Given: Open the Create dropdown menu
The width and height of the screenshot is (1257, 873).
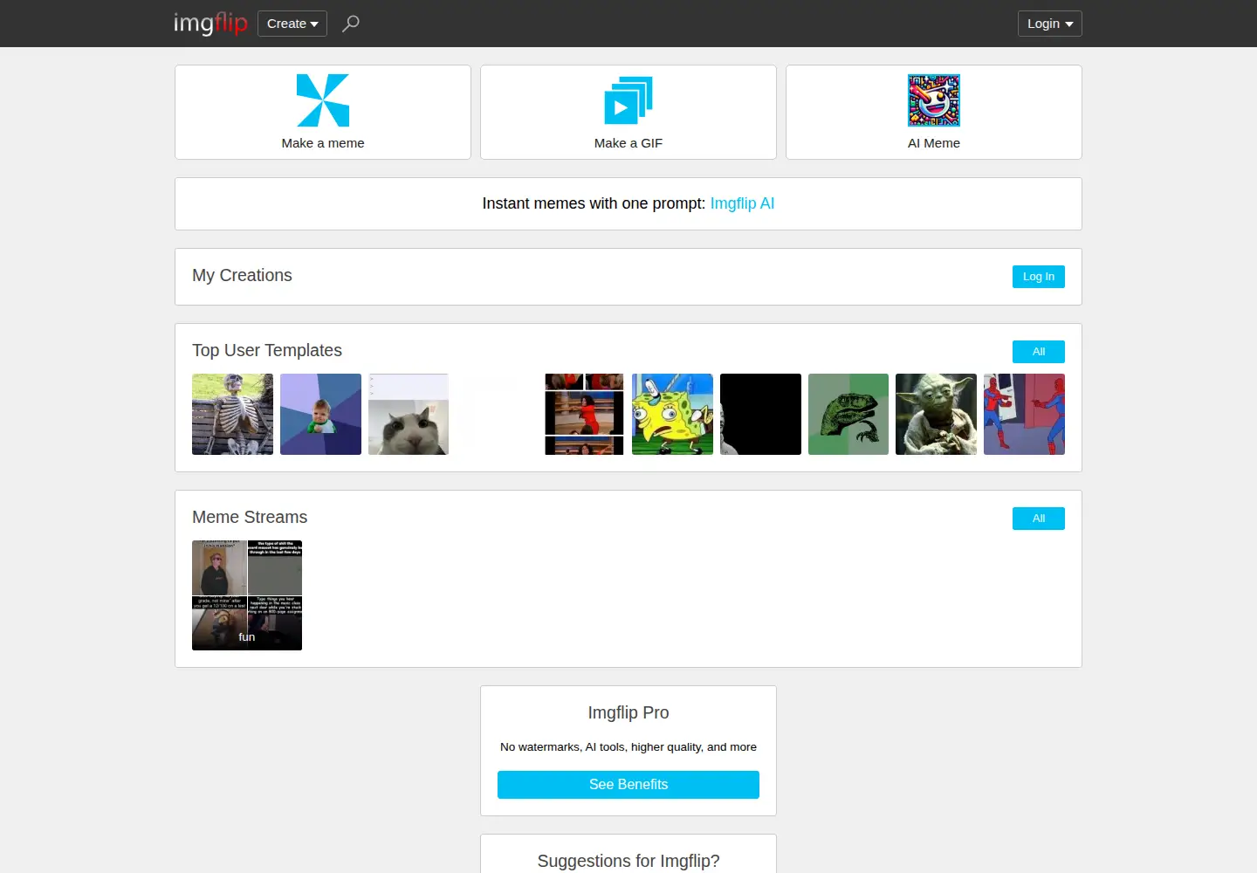Looking at the screenshot, I should click(x=292, y=24).
